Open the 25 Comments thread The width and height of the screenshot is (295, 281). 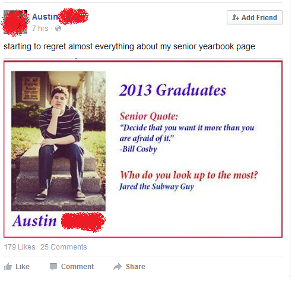point(64,247)
